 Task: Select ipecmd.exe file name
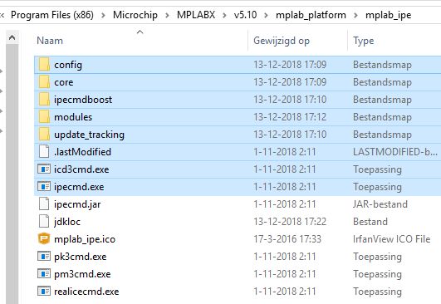[x=79, y=187]
